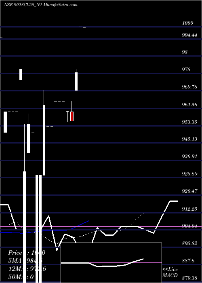Image resolution: width=202 pixels, height=283 pixels.
Task: Select the 904.04 price axis label
Action: tap(189, 226)
